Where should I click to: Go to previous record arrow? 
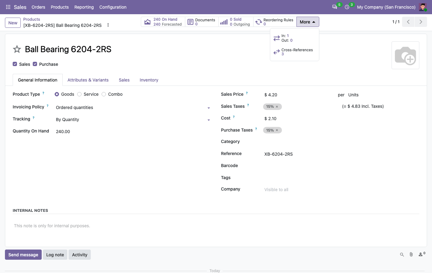point(408,22)
